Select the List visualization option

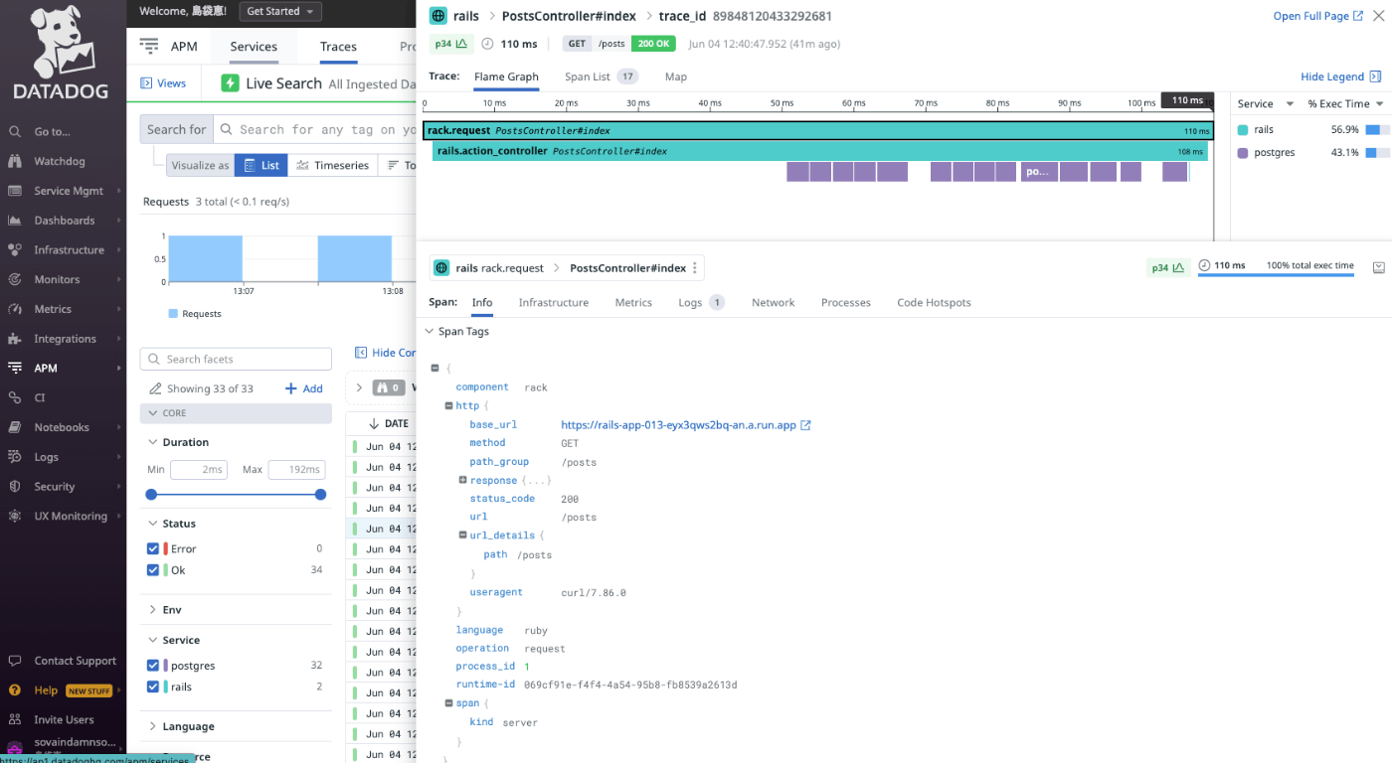click(261, 166)
